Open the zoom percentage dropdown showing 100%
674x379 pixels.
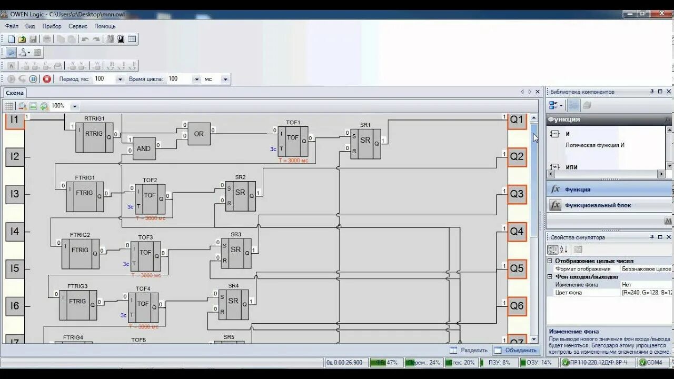[74, 106]
